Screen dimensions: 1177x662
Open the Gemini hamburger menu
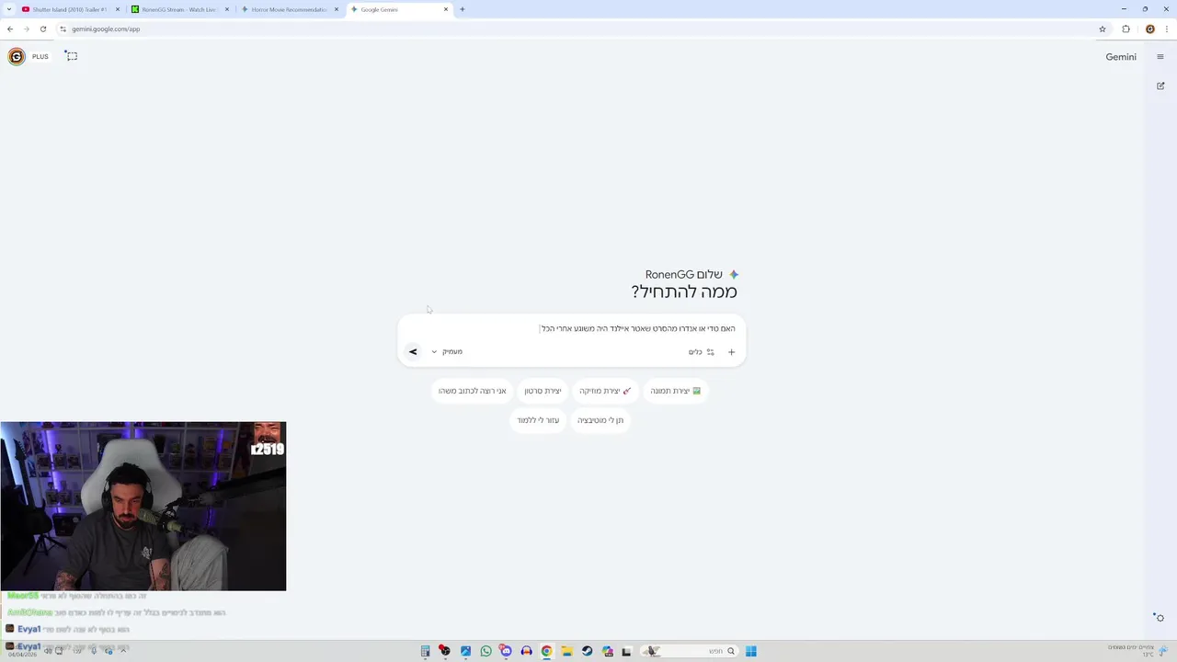(x=1160, y=57)
